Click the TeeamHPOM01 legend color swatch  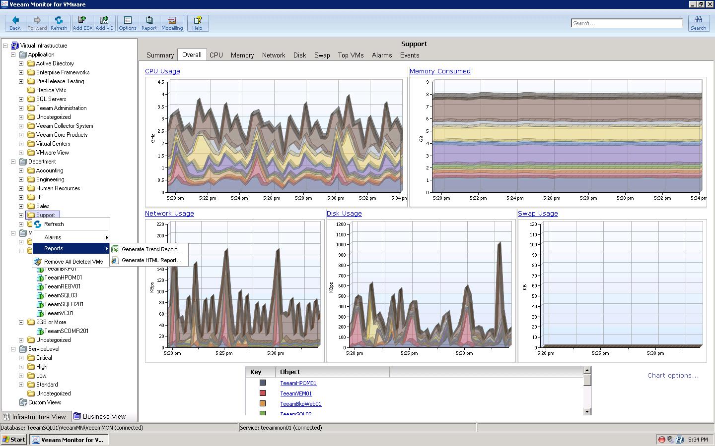[262, 383]
